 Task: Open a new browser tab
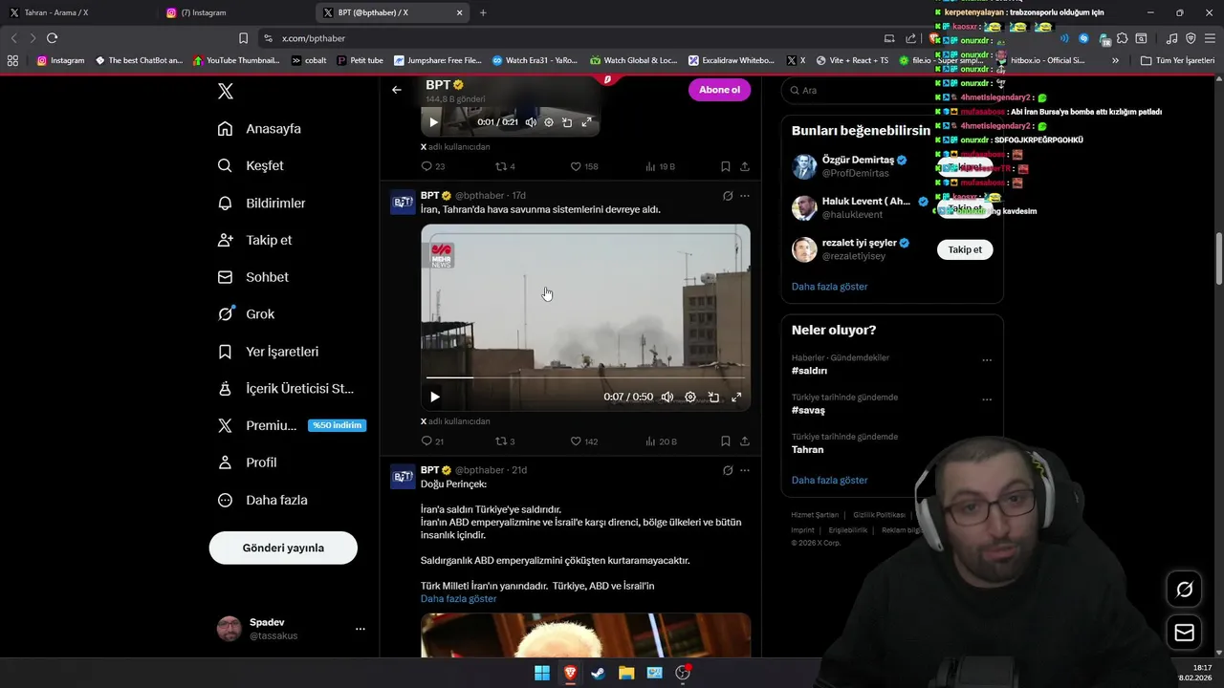[483, 12]
